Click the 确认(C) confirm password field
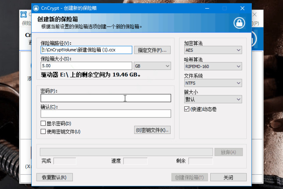The width and height of the screenshot is (283, 189). (x=106, y=114)
